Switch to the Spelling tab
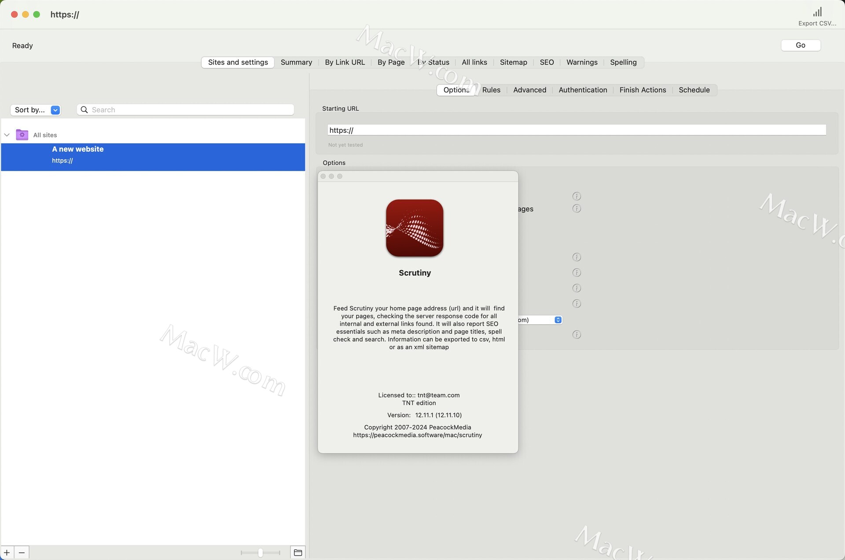This screenshot has width=845, height=560. tap(623, 62)
